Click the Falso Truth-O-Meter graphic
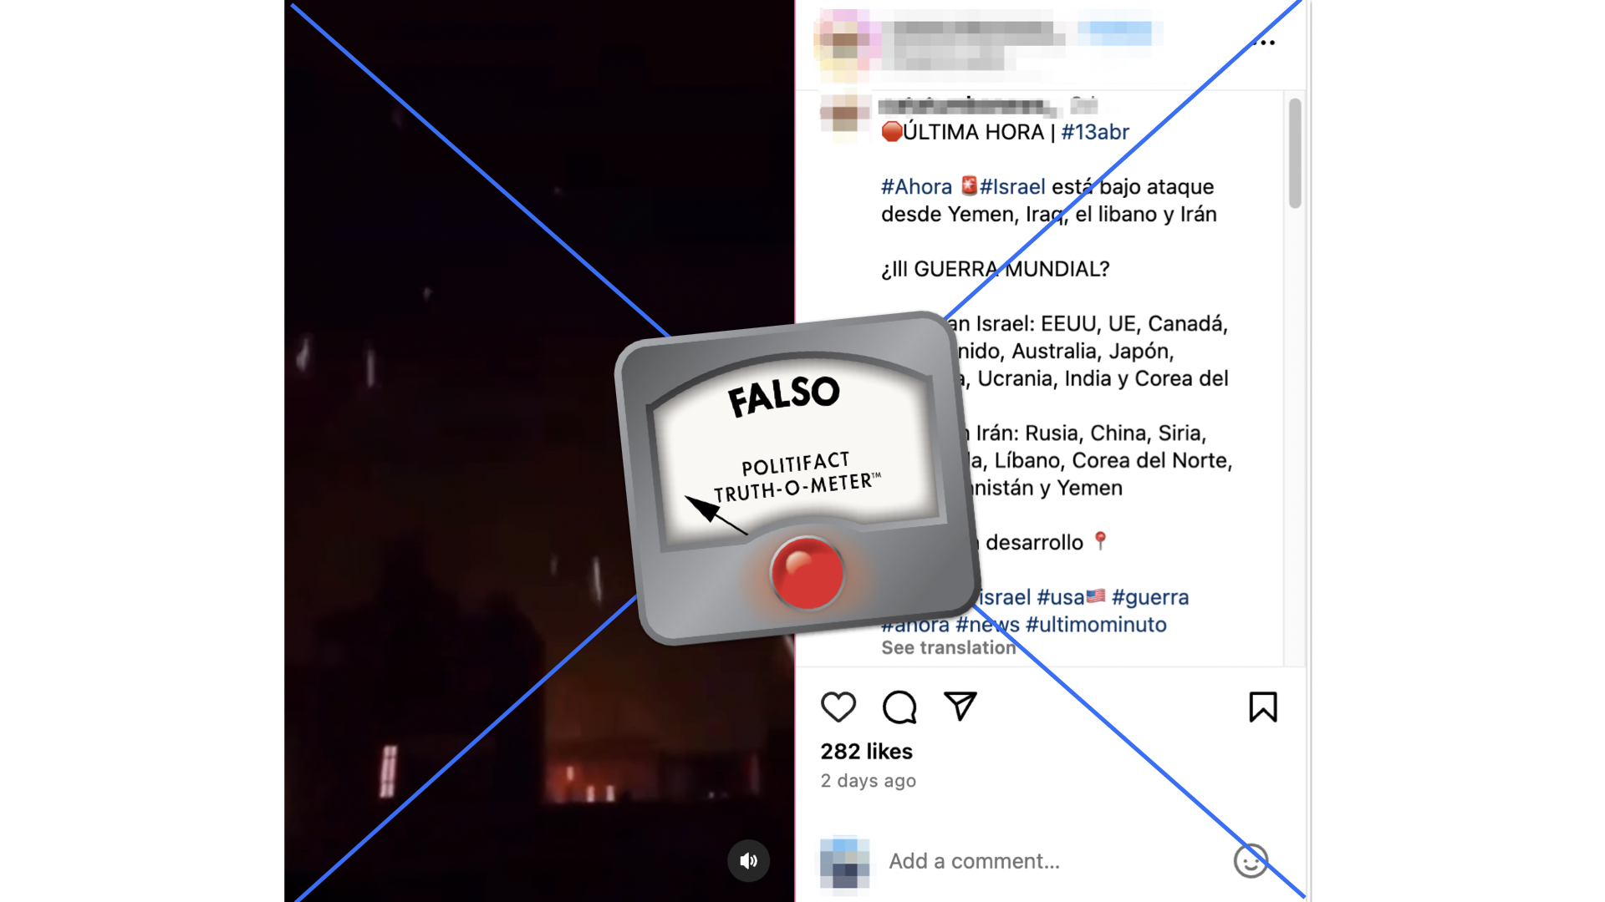 click(x=797, y=478)
